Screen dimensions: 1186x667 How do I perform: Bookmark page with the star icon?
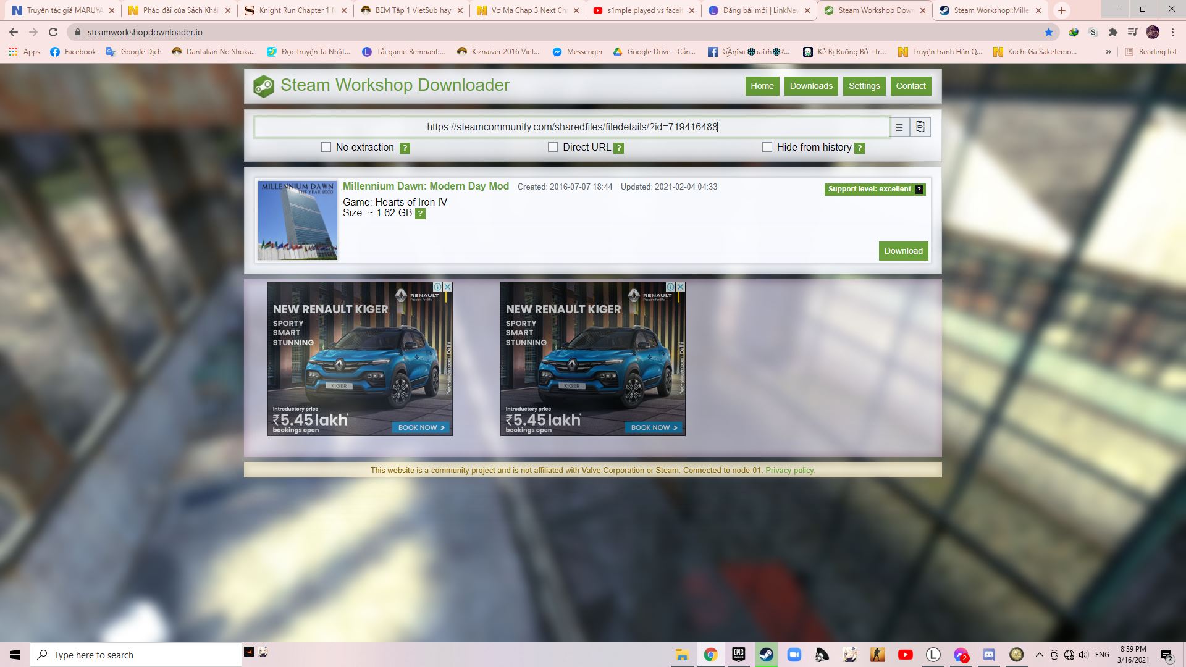pos(1049,32)
